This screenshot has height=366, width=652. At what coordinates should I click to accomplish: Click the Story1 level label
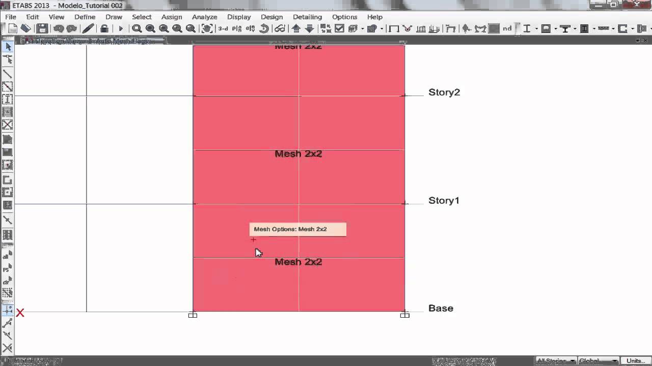click(444, 200)
